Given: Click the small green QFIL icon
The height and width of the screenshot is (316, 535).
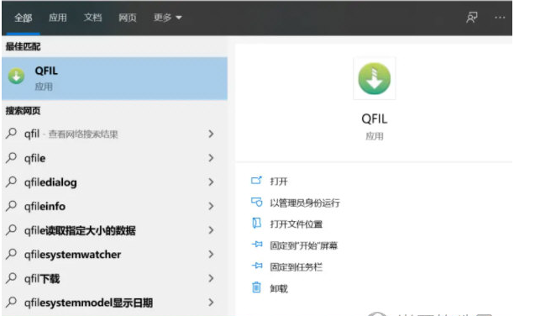Looking at the screenshot, I should coord(17,76).
